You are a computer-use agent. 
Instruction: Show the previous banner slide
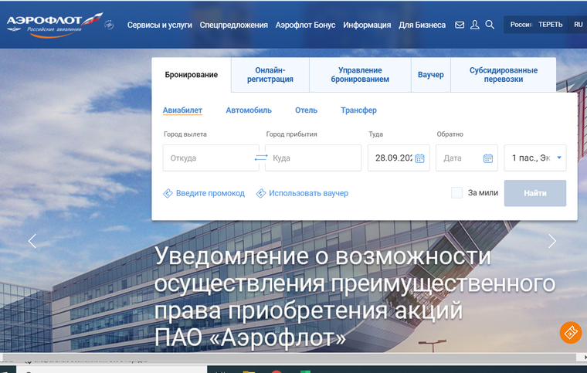pyautogui.click(x=32, y=241)
